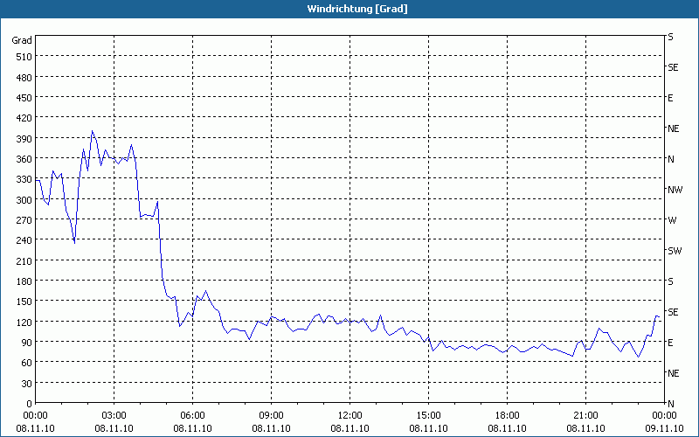This screenshot has height=437, width=699.
Task: Click the 420 degree axis label
Action: point(24,119)
